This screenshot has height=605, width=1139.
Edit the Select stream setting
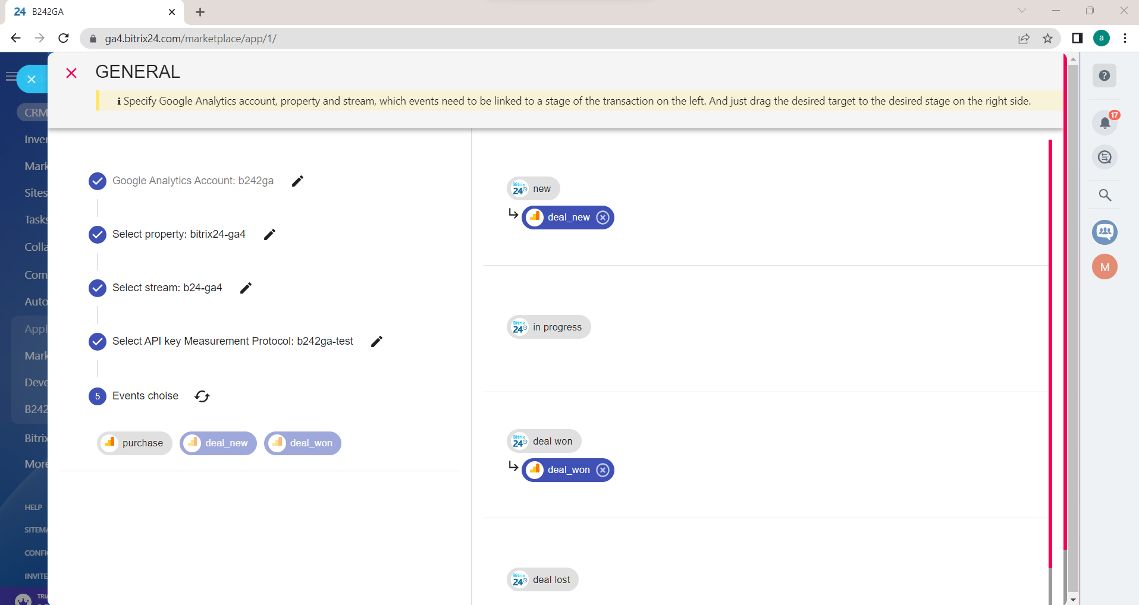tap(246, 288)
